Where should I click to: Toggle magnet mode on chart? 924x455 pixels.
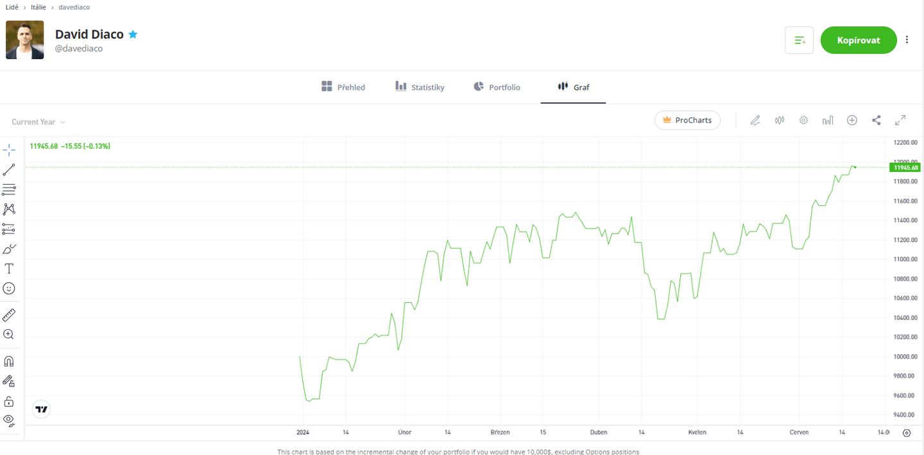click(9, 361)
